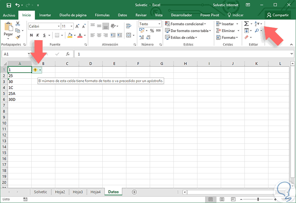
Task: Increase decimal places
Action: click(x=142, y=37)
